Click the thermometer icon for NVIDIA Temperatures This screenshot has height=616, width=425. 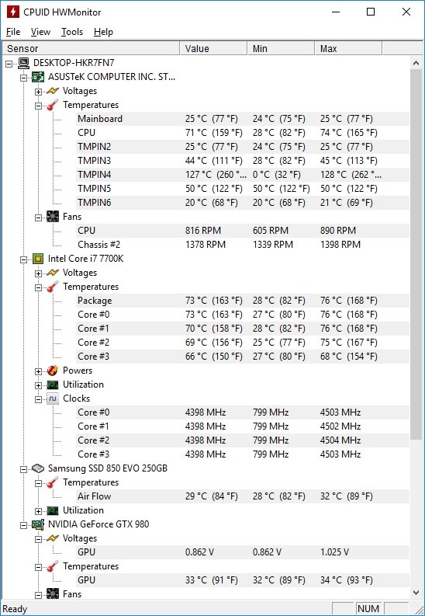coord(53,566)
